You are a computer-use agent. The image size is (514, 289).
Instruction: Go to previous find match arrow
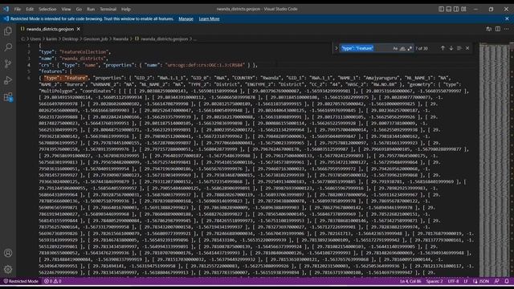pyautogui.click(x=443, y=48)
